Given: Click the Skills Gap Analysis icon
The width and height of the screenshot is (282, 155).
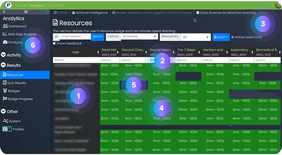Looking at the screenshot, I should [5, 34].
